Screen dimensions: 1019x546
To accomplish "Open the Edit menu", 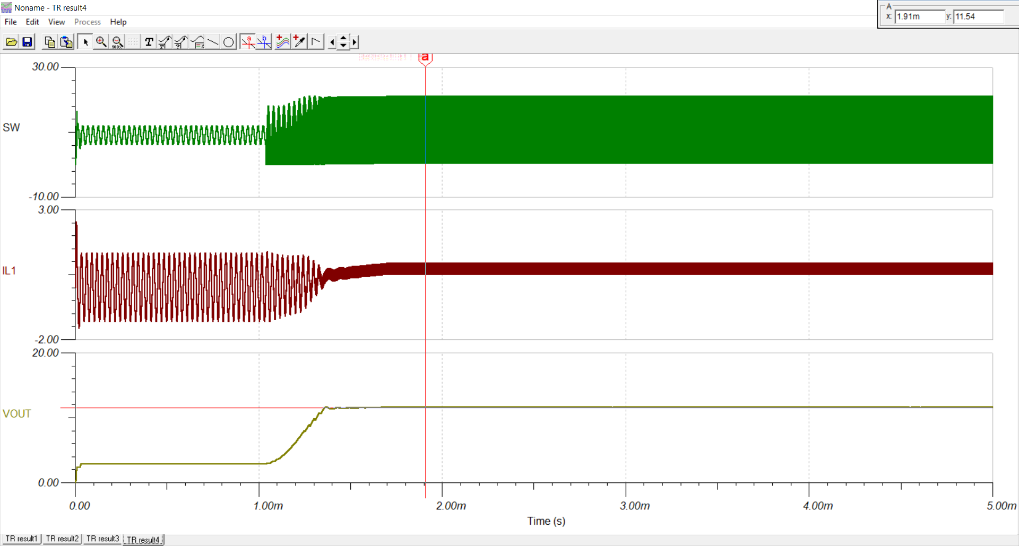I will [32, 22].
